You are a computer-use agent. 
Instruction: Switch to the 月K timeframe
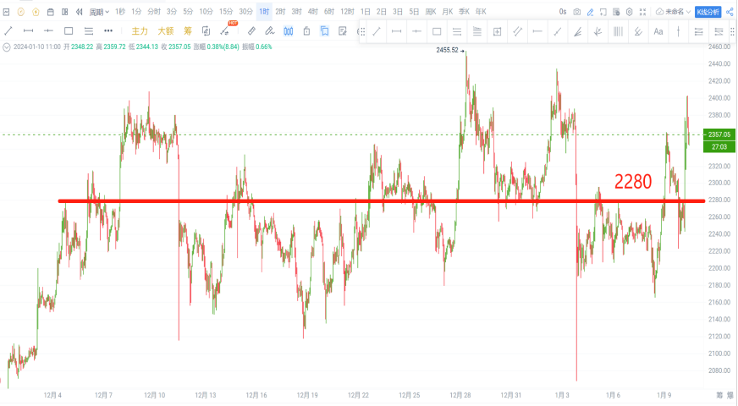pyautogui.click(x=448, y=12)
